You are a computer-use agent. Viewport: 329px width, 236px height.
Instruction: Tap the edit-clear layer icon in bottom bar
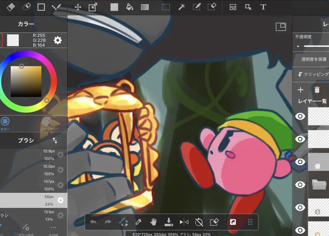[x=214, y=222]
